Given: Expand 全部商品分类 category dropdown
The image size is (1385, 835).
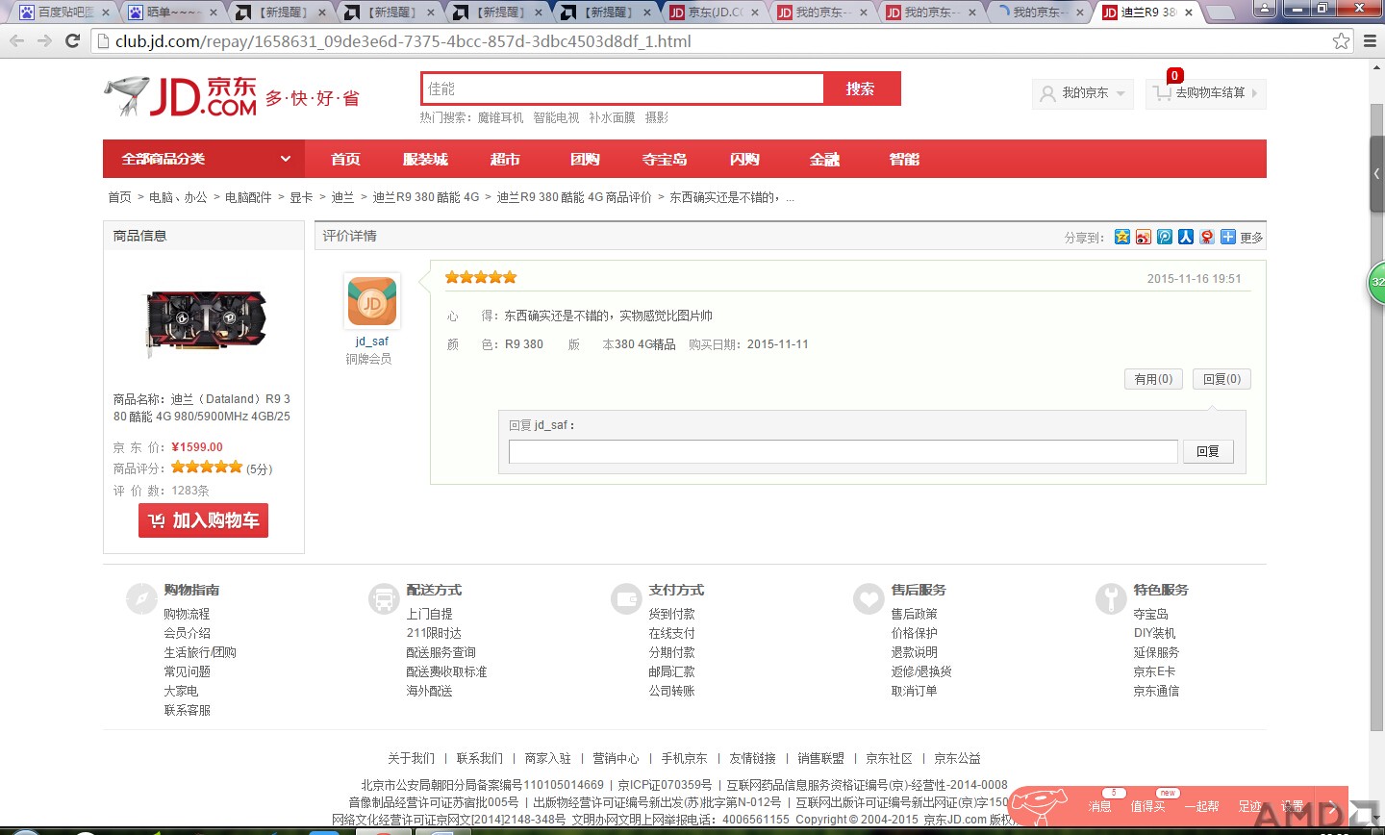Looking at the screenshot, I should pyautogui.click(x=204, y=159).
